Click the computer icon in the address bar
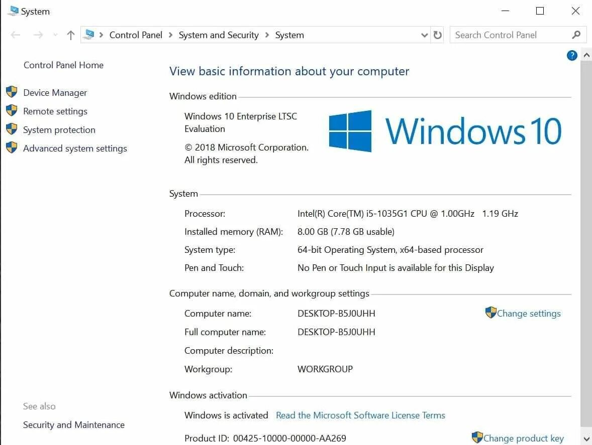 (89, 35)
